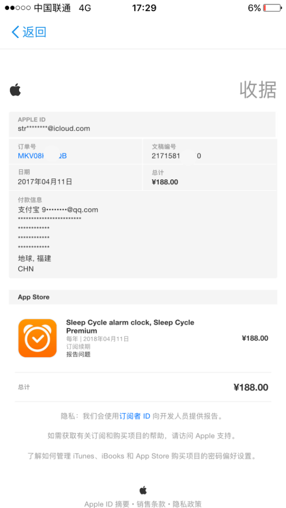
Task: Tap the blue back chevron arrow
Action: click(x=16, y=32)
